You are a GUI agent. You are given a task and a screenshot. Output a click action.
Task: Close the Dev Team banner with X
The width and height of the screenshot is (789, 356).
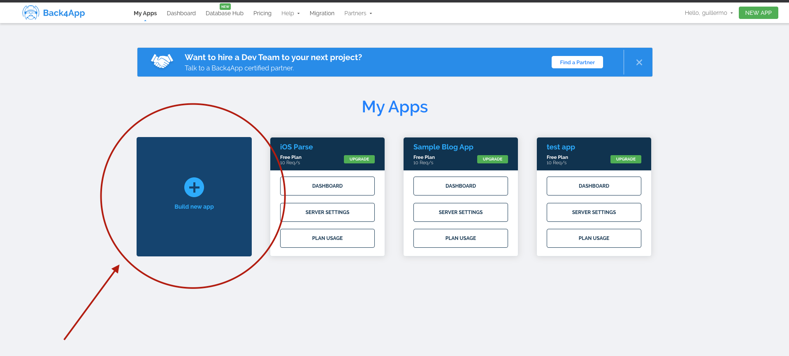pyautogui.click(x=639, y=62)
